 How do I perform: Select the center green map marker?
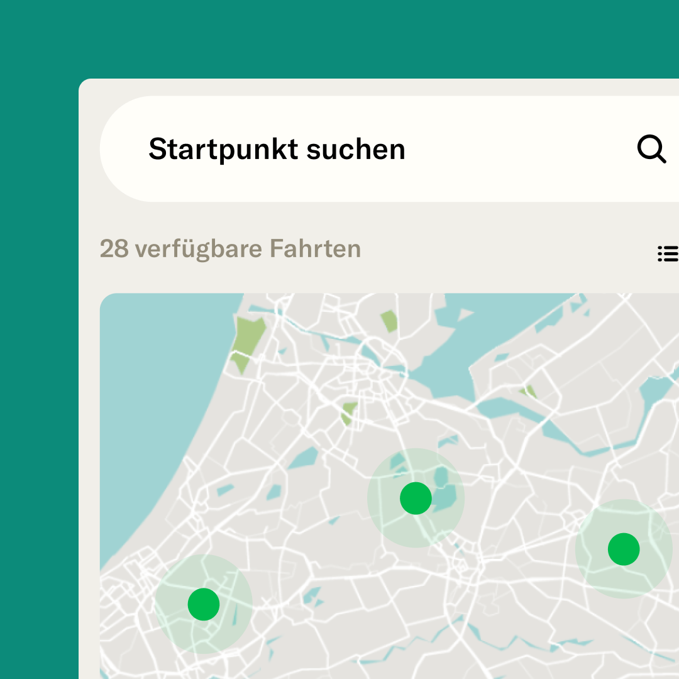tap(416, 499)
